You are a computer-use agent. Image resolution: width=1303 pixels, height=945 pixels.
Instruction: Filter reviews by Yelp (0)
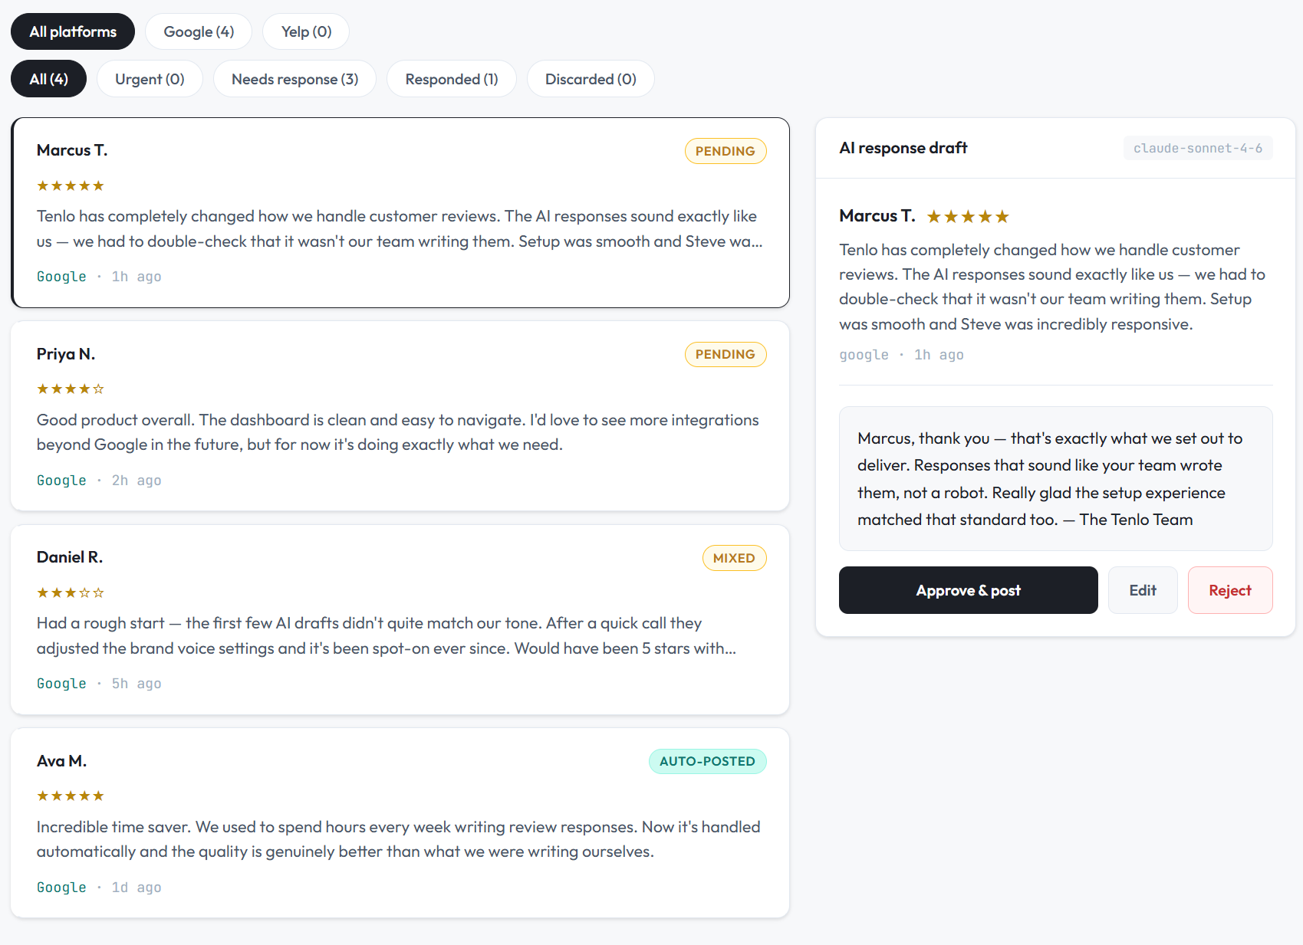click(x=306, y=31)
